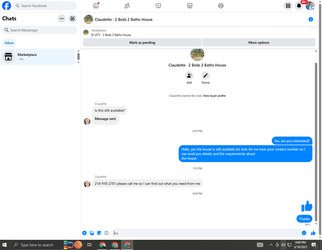
Task: Click the message text input field
Action: (206, 233)
